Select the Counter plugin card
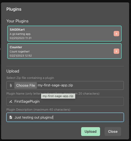The width and height of the screenshot is (131, 141). pos(64,51)
